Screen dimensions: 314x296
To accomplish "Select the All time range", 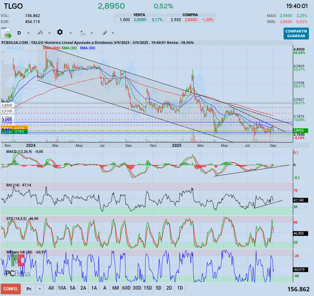I will (x=51, y=288).
